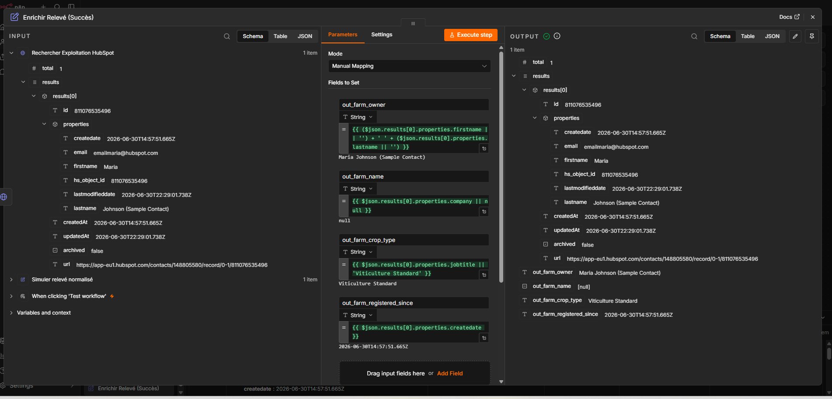Click the out_farm_owner expression editor
The image size is (832, 399).
pyautogui.click(x=418, y=138)
